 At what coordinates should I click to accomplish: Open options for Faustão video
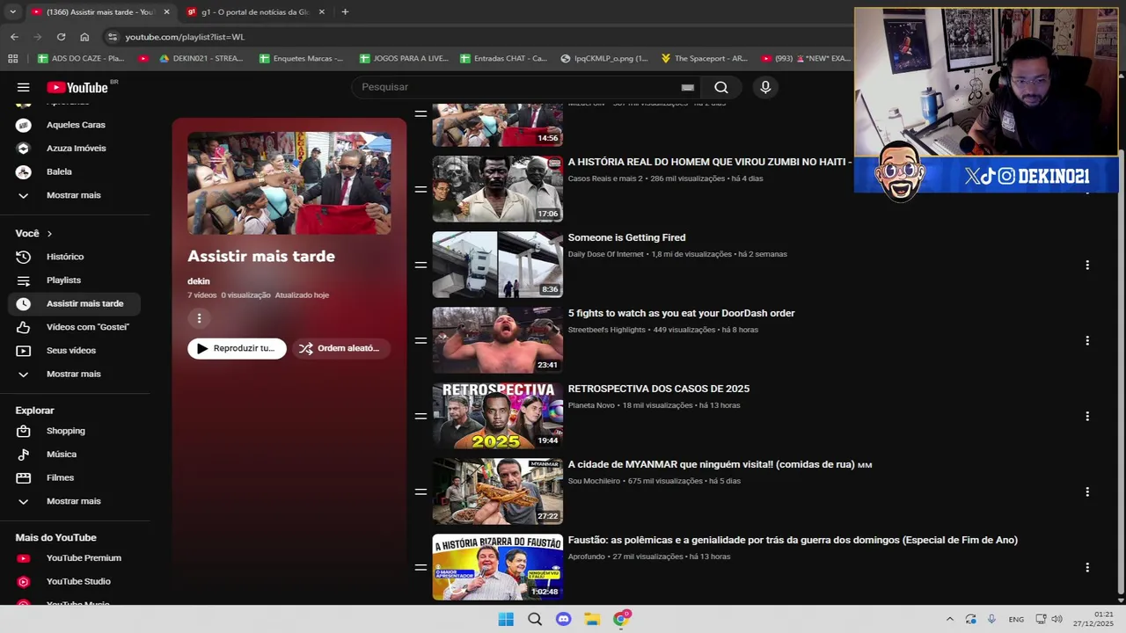pos(1087,567)
